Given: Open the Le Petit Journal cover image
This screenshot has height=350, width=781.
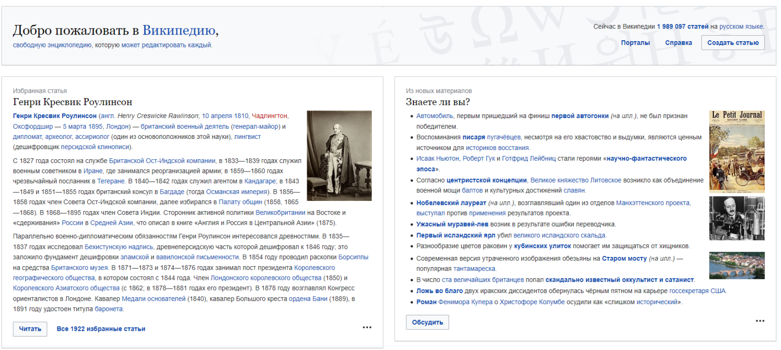Looking at the screenshot, I should 736,151.
